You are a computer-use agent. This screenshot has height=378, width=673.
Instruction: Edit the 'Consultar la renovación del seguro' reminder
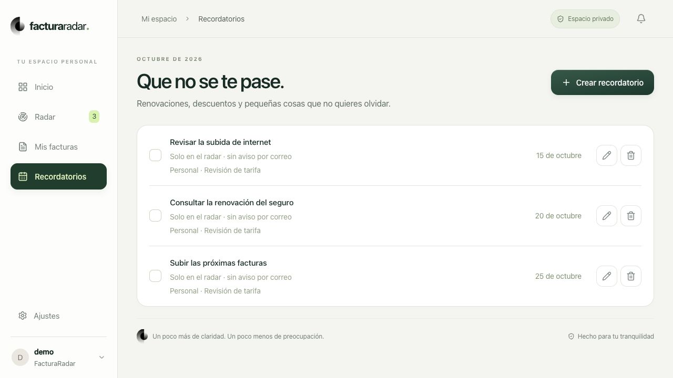point(607,216)
